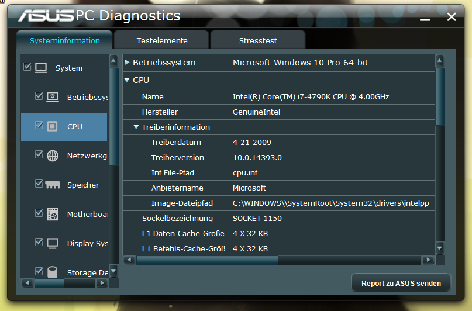Click details pane vertical scroll up arrow

pyautogui.click(x=439, y=61)
